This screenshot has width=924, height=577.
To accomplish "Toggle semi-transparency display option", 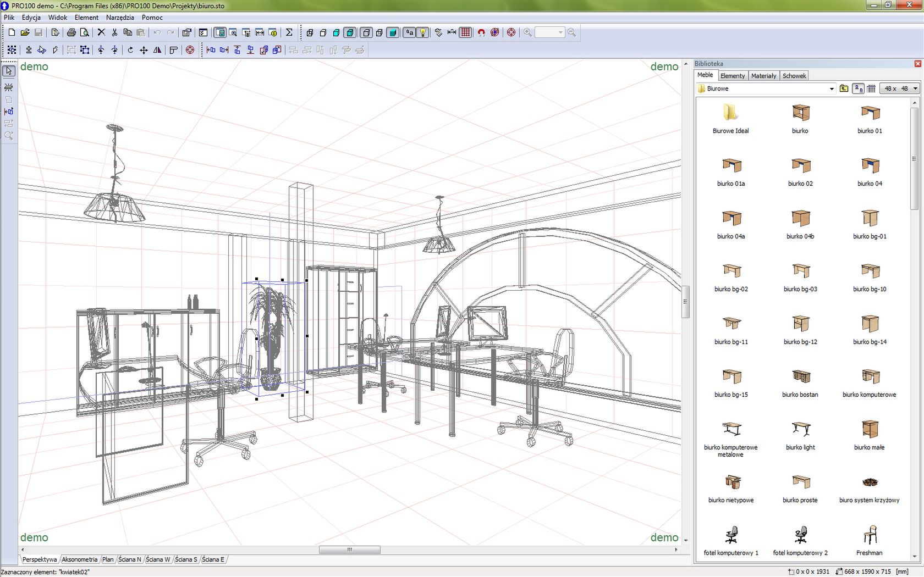I will [x=379, y=32].
